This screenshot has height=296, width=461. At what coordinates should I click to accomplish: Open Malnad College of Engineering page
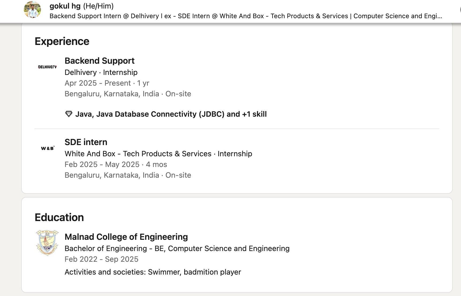point(126,237)
